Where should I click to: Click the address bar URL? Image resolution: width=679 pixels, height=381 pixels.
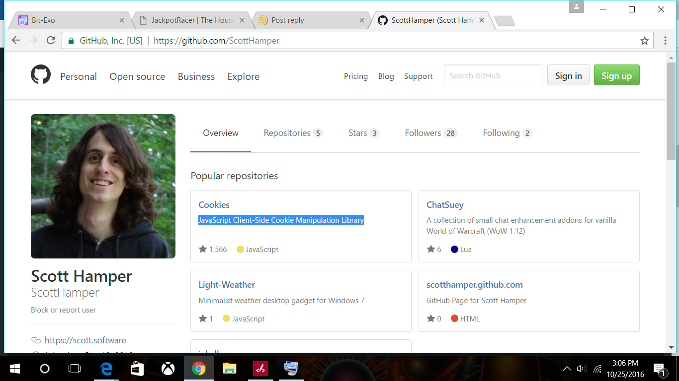click(x=217, y=41)
